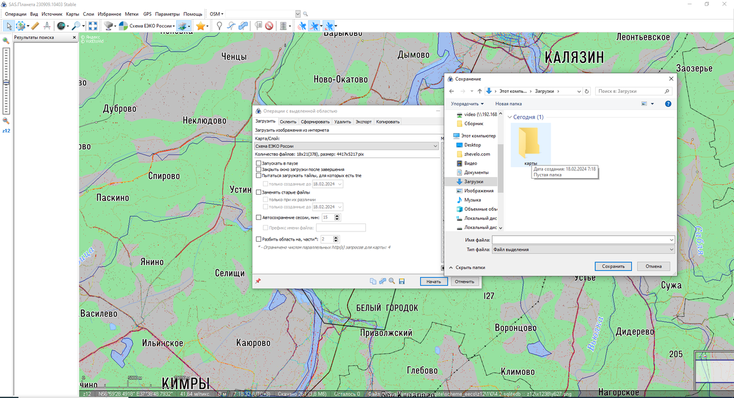Toggle 'Автосохранение сессии' checkbox

[x=258, y=217]
